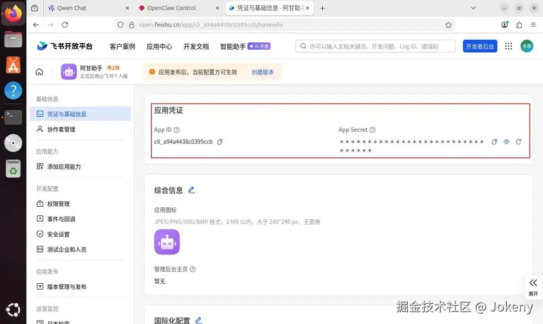Copy the App Secret value

(x=494, y=142)
